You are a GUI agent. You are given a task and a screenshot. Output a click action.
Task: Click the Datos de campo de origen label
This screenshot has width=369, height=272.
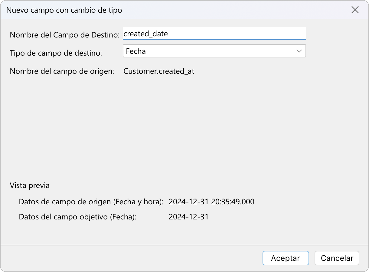pos(91,202)
